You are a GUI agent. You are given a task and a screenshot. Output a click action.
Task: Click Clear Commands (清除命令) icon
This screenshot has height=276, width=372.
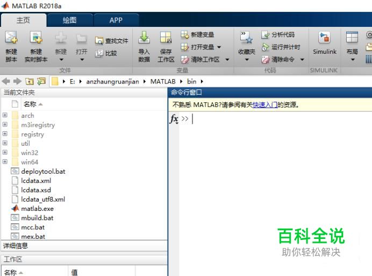click(265, 59)
